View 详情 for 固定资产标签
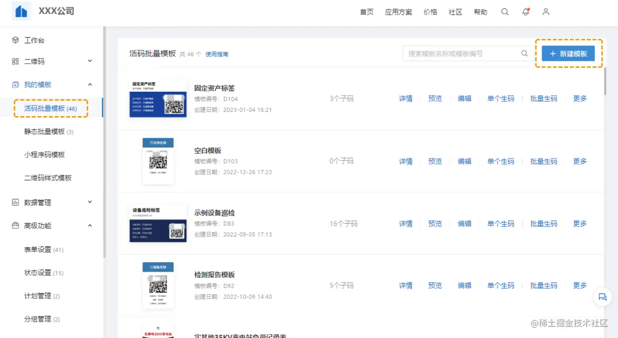Image resolution: width=618 pixels, height=338 pixels. click(x=406, y=99)
